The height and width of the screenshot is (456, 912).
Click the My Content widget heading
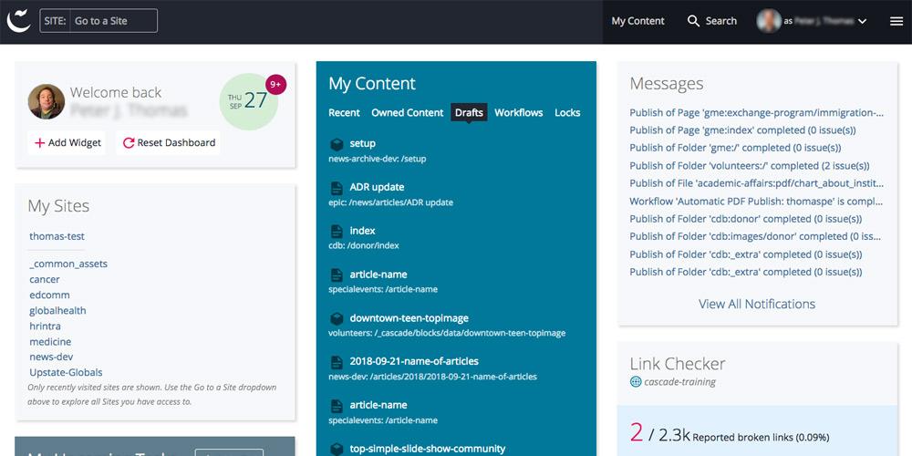pyautogui.click(x=372, y=83)
